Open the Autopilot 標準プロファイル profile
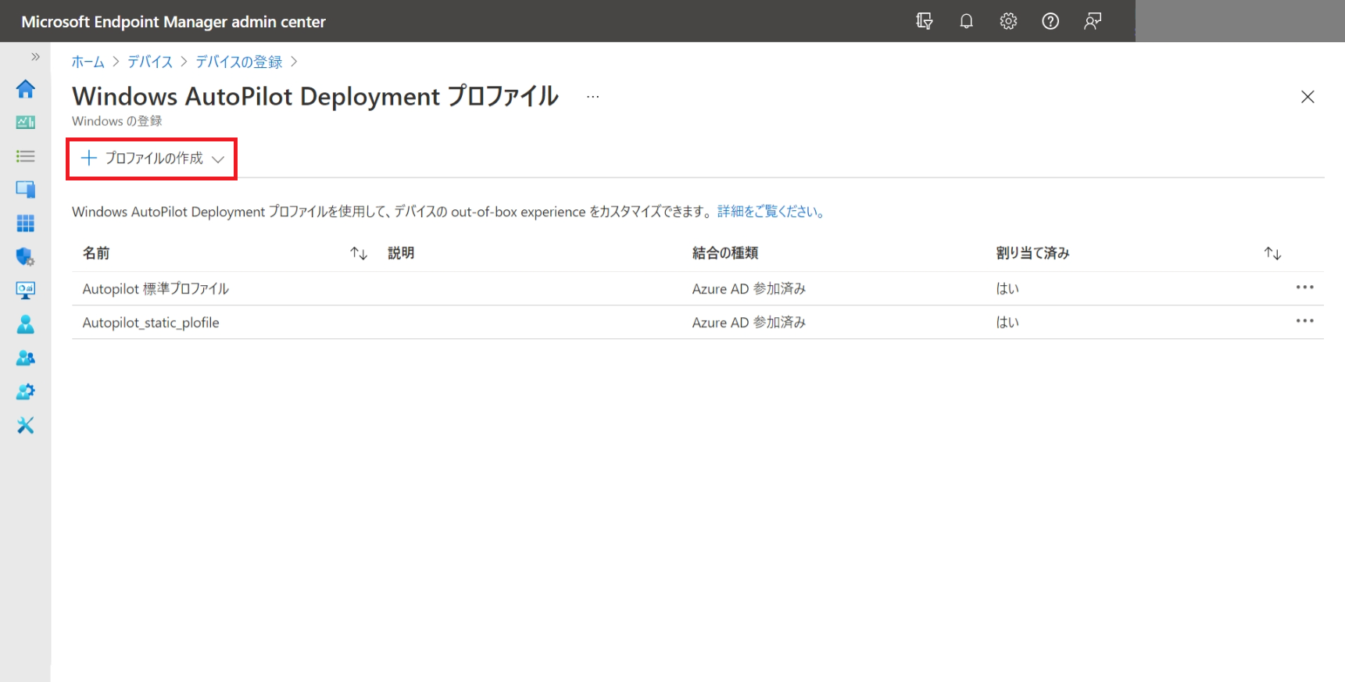1345x682 pixels. tap(156, 289)
